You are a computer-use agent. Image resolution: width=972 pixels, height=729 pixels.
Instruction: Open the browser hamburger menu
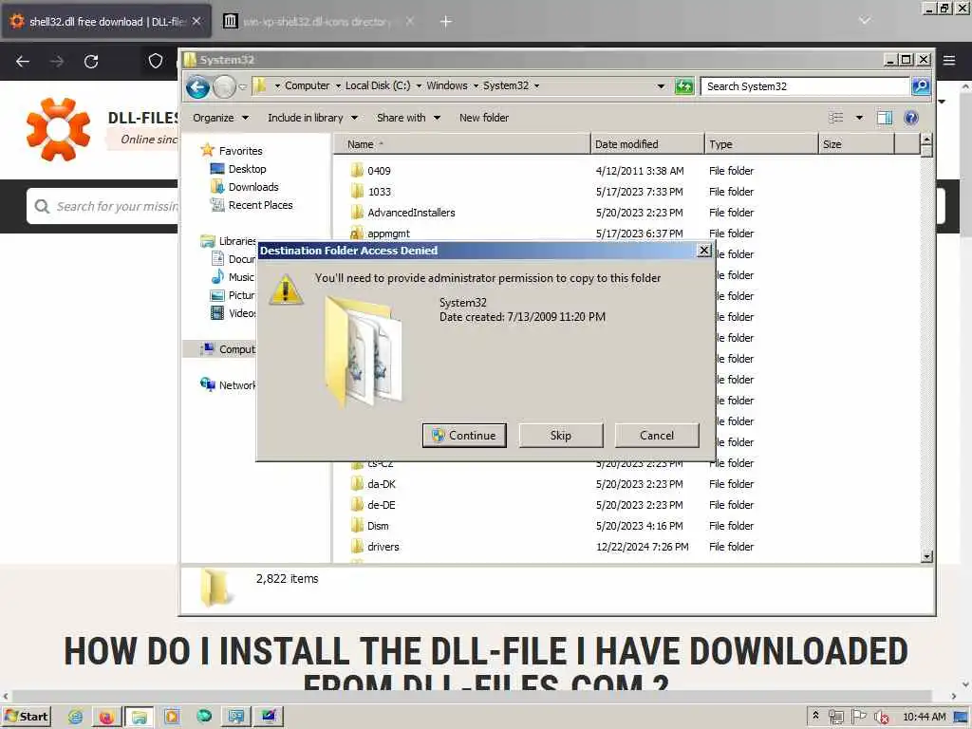[949, 61]
